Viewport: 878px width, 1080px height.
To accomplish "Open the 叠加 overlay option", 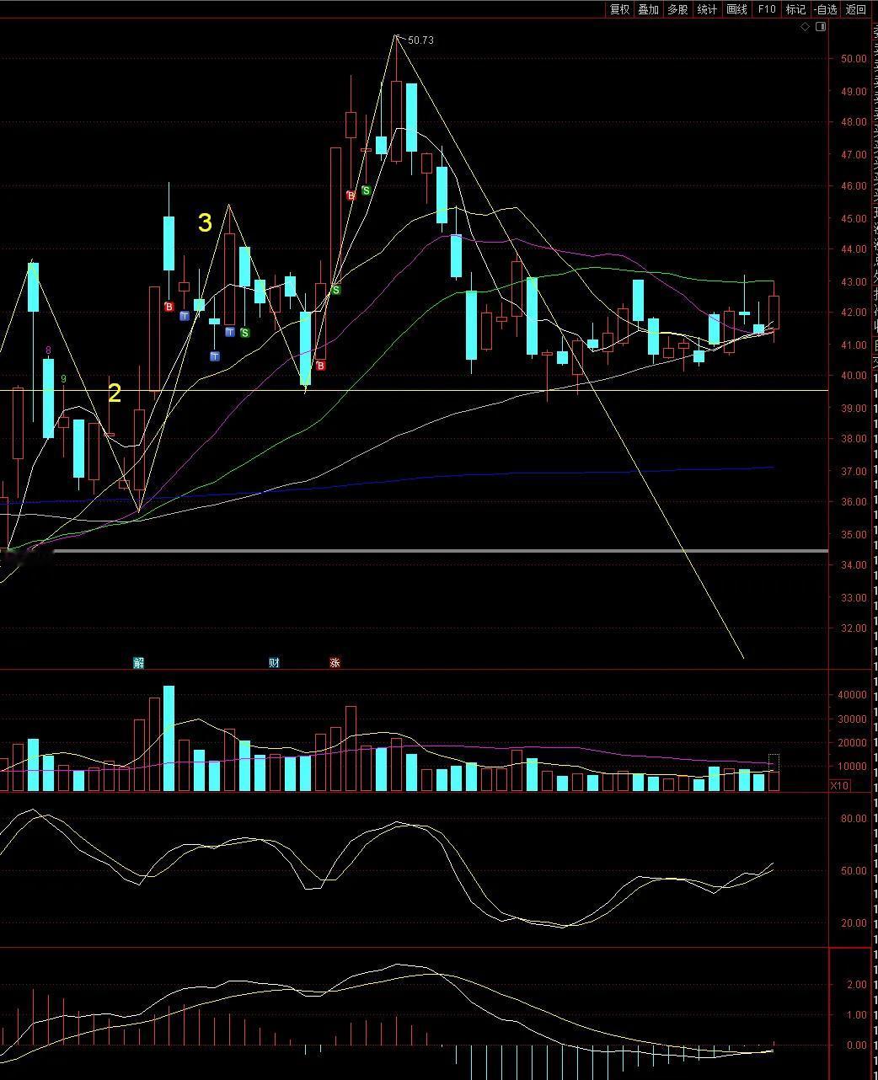I will tap(649, 9).
